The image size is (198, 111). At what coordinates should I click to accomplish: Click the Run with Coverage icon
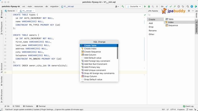tap(153, 6)
